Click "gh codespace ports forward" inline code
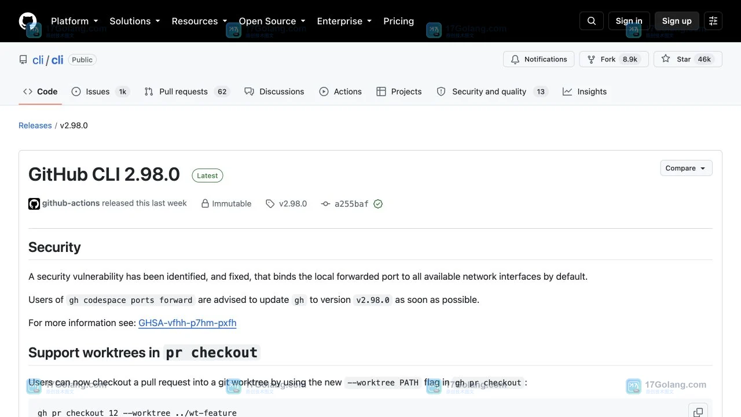The image size is (741, 417). (131, 300)
